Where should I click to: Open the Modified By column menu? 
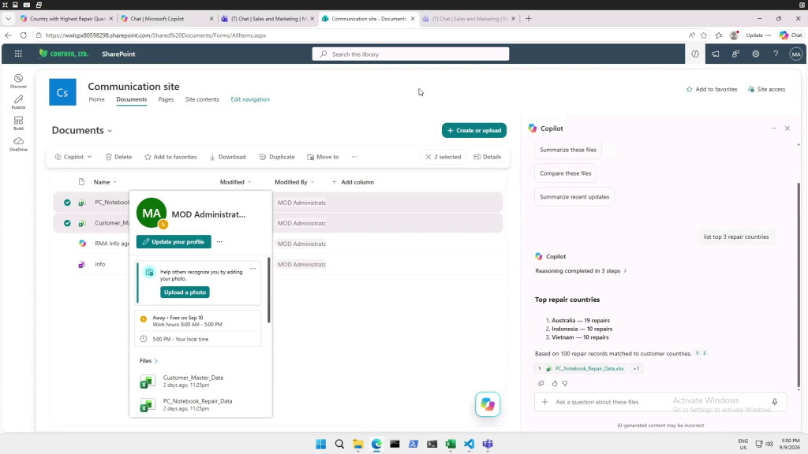[x=294, y=182]
